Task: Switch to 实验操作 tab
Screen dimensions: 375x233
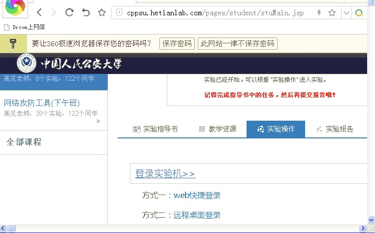Action: pyautogui.click(x=276, y=129)
